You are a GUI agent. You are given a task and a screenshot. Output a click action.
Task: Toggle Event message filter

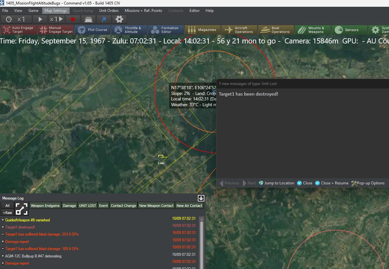pyautogui.click(x=103, y=206)
